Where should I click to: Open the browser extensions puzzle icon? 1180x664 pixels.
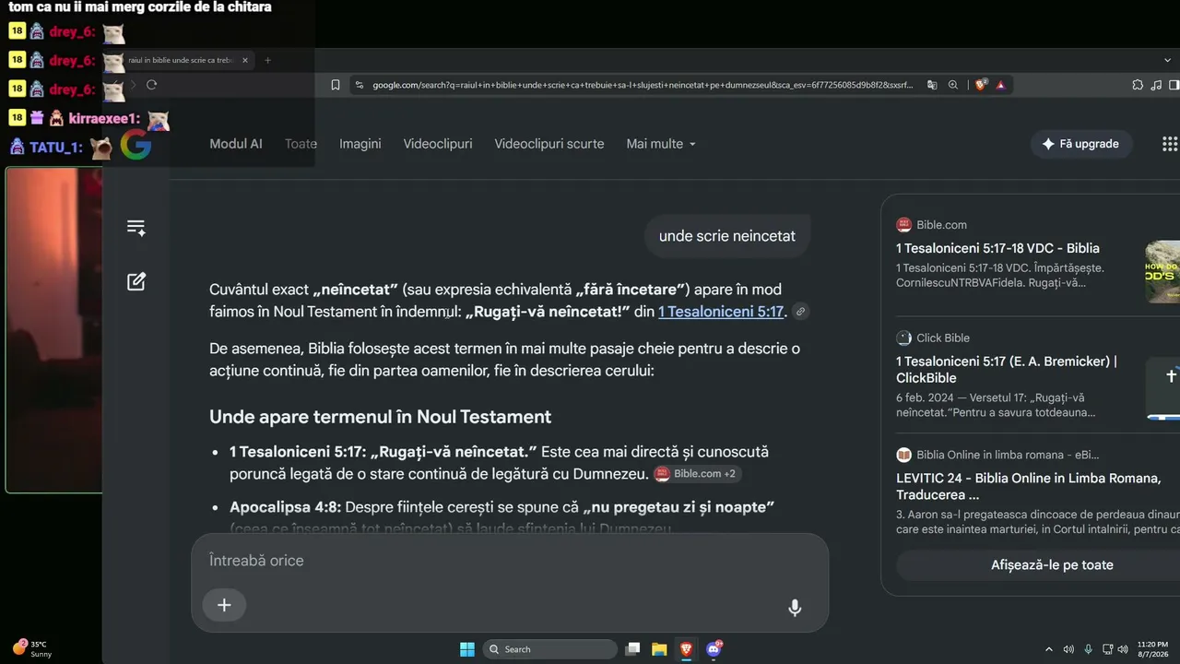1138,85
